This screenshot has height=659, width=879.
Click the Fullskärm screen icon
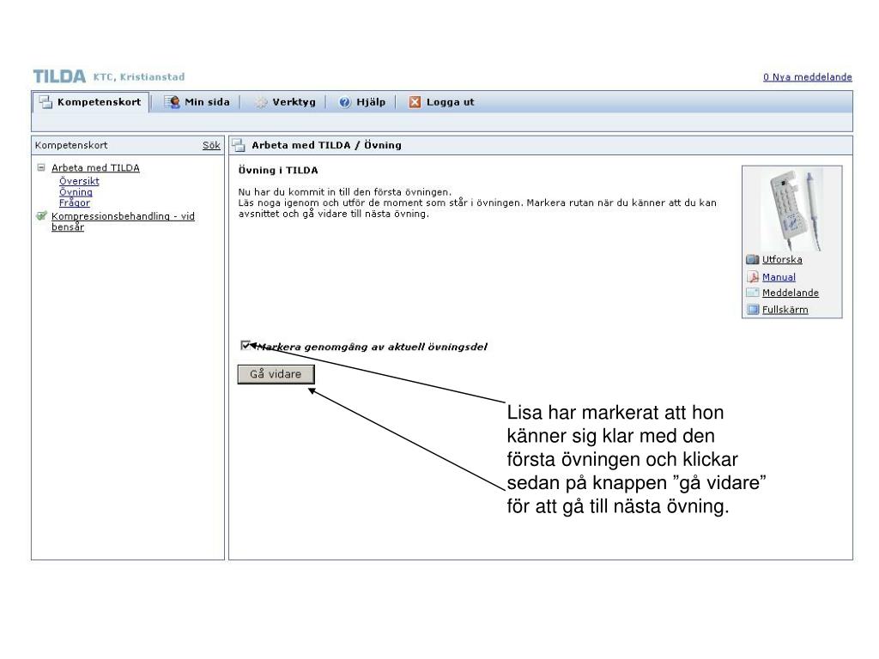click(x=752, y=309)
